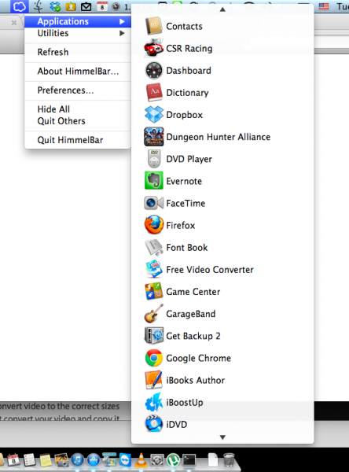Launch Dropbox from the applications list icon

point(154,114)
